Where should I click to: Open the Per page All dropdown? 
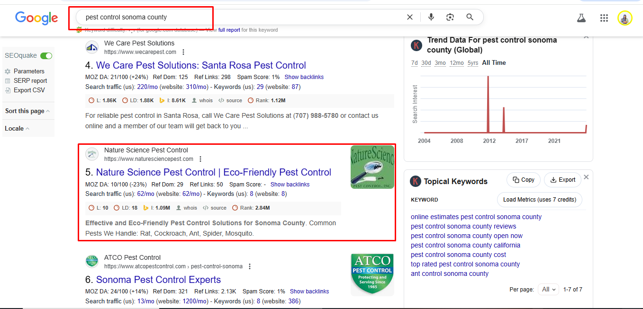click(x=549, y=290)
